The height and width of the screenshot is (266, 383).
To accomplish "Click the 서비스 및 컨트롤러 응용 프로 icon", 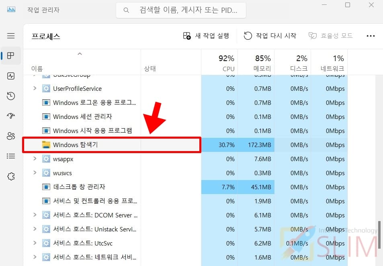I will [46, 201].
